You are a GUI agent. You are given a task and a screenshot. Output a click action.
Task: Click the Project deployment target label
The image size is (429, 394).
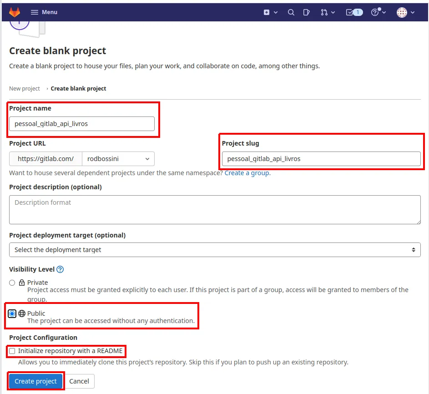pyautogui.click(x=67, y=235)
